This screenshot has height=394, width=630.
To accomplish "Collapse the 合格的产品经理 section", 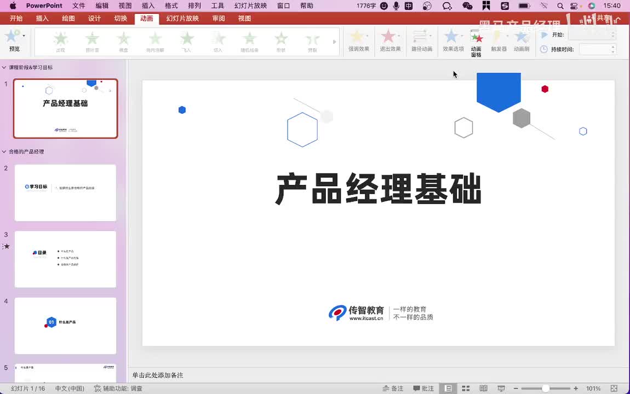I will point(4,152).
